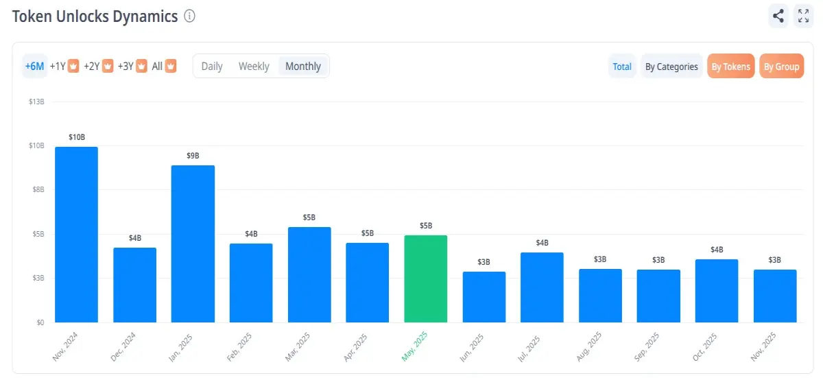This screenshot has height=378, width=823.
Task: Click the info icon beside Token Unlocks Dynamics
Action: (x=190, y=16)
